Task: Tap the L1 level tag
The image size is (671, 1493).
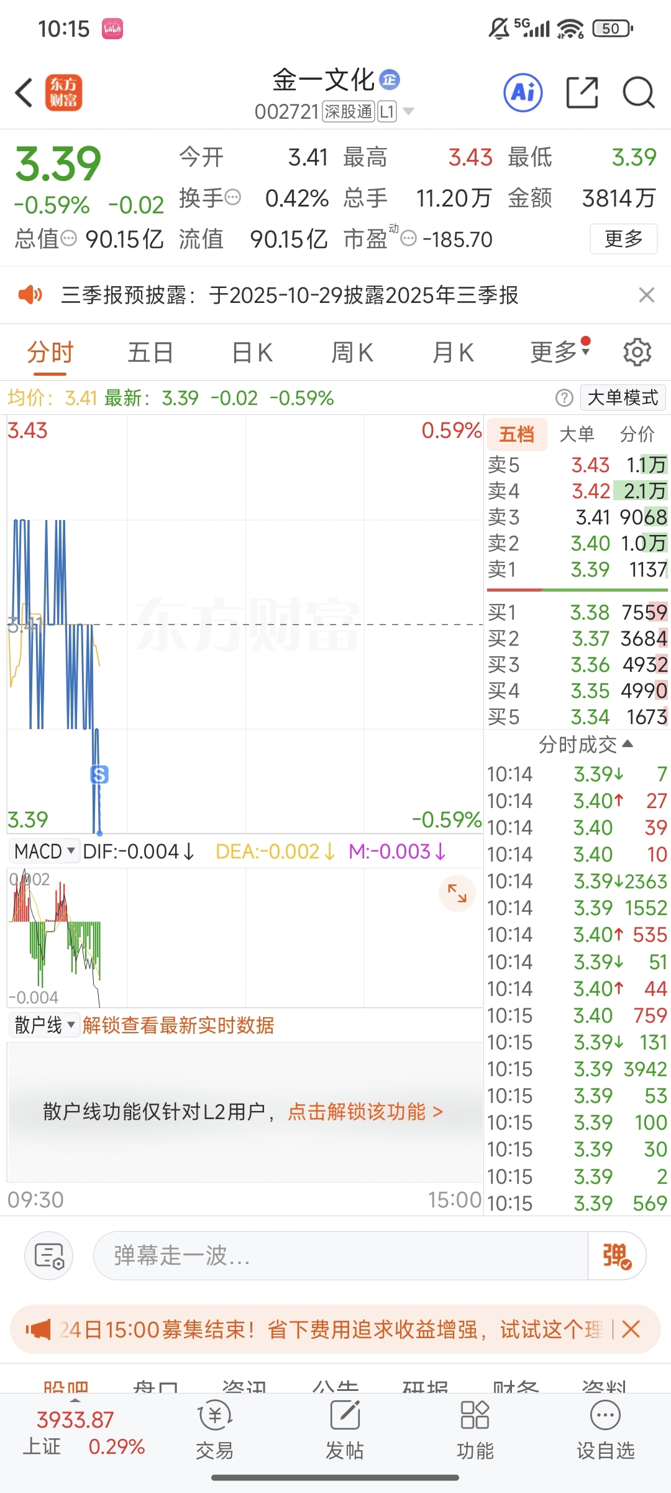Action: (387, 111)
